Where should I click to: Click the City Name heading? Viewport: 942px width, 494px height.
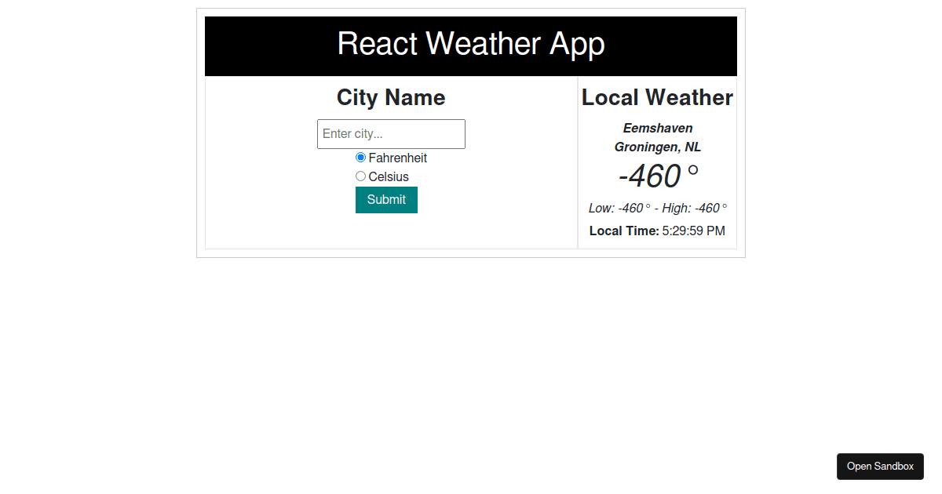tap(390, 97)
